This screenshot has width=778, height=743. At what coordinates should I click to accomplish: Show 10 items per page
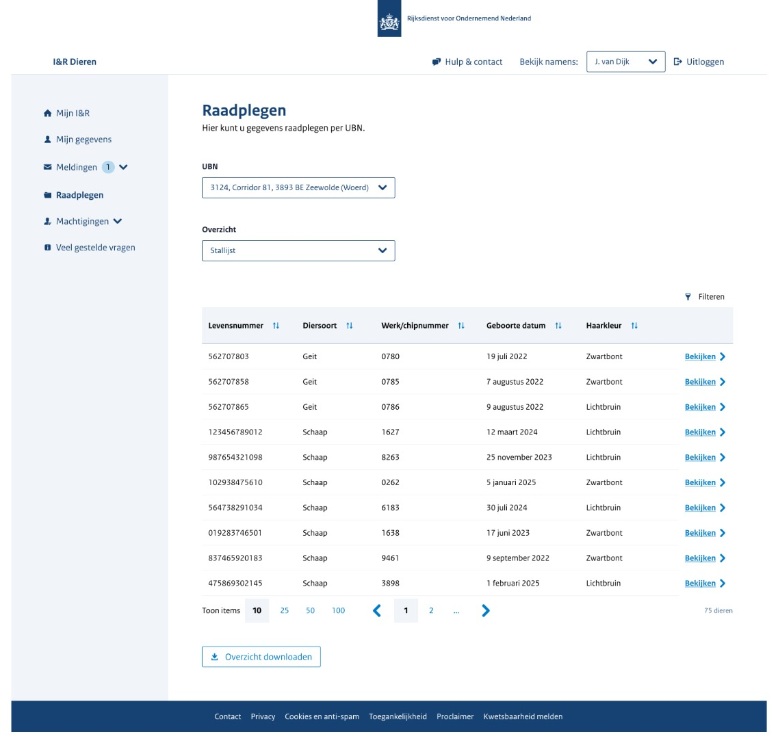click(257, 610)
